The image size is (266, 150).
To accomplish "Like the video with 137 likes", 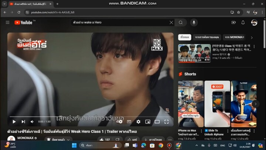I will 105,140.
